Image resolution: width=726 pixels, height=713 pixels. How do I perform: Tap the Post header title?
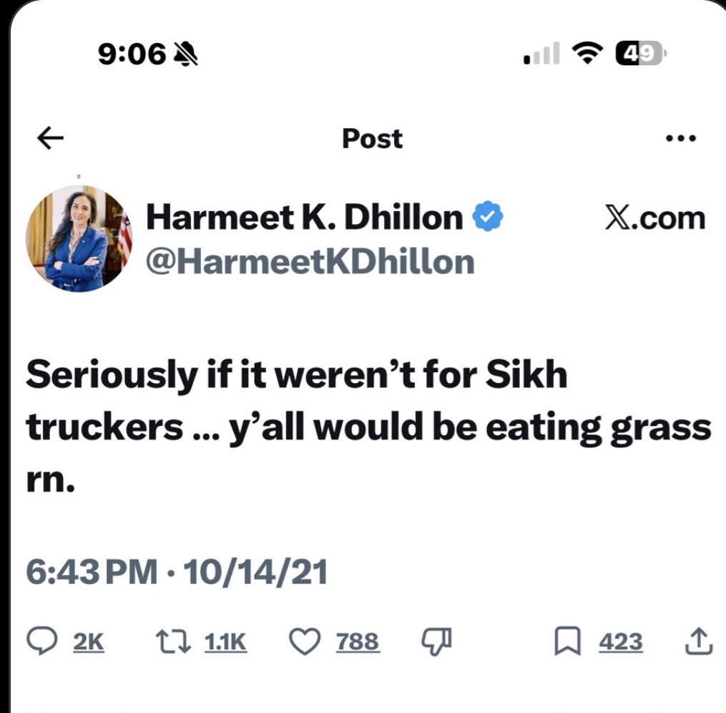tap(372, 139)
